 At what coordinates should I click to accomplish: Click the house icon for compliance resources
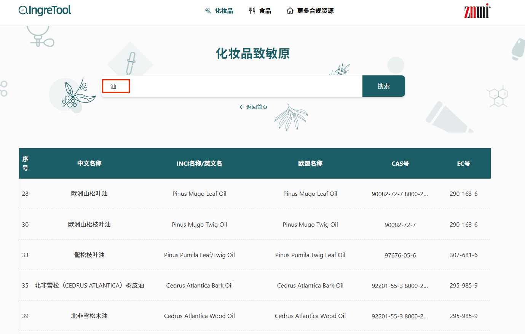tap(290, 11)
